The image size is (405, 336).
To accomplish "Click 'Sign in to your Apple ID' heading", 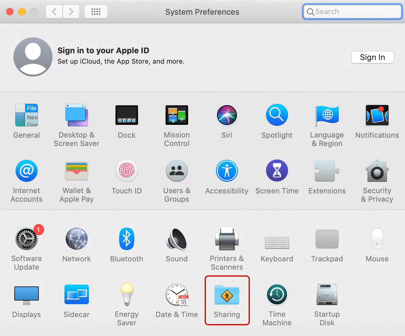I will coord(103,50).
